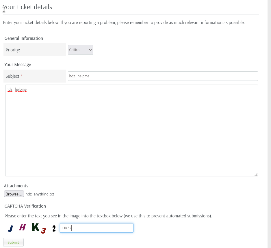Select the Your Message section heading
This screenshot has height=248, width=271.
click(18, 65)
